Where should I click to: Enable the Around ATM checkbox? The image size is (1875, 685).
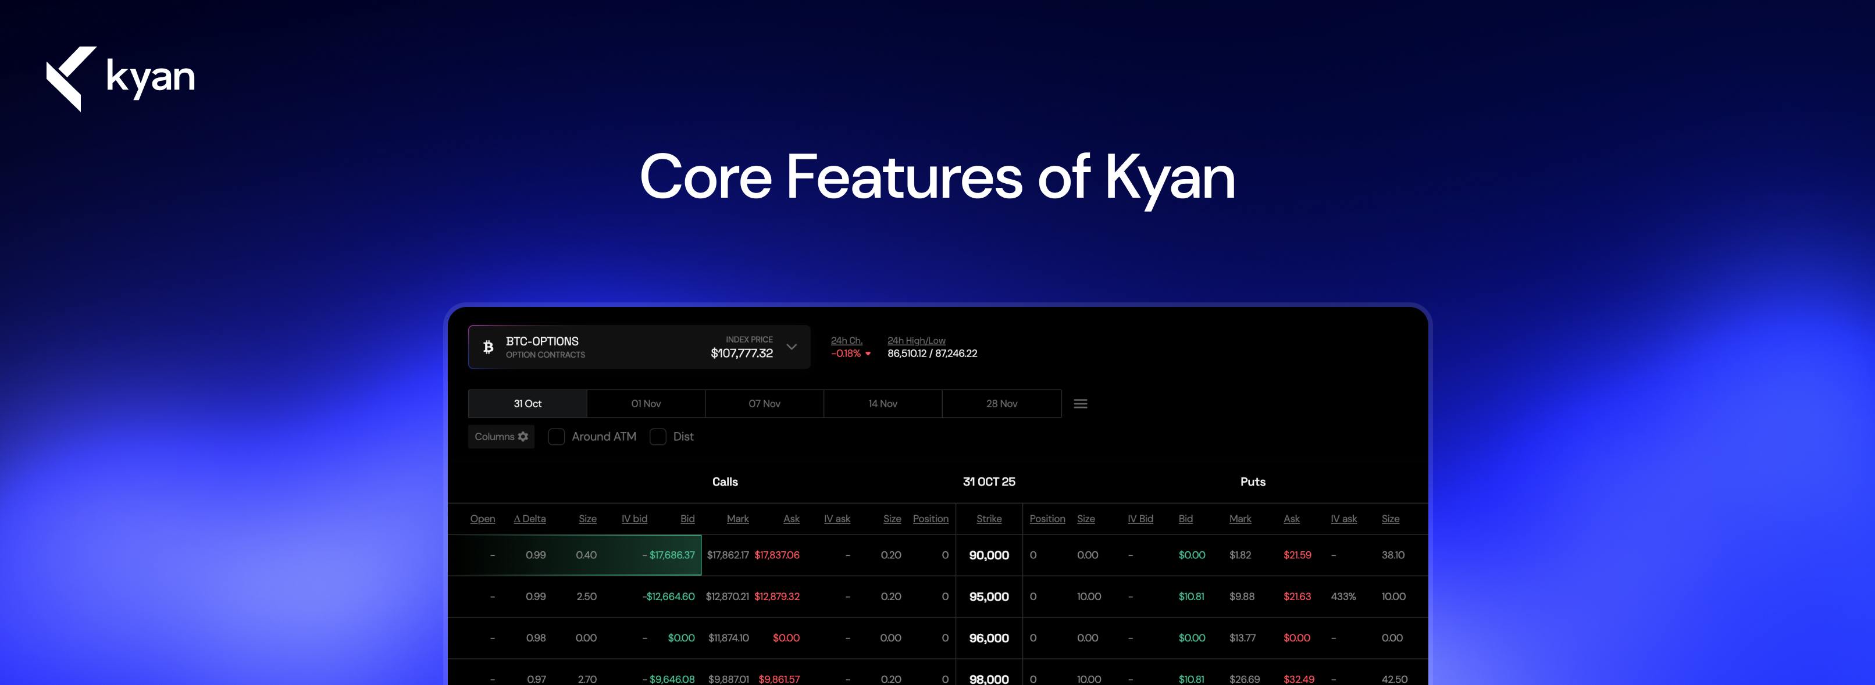[557, 436]
